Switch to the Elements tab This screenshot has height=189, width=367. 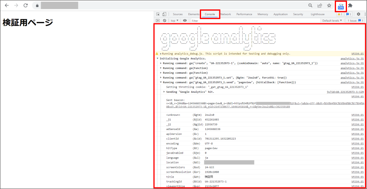pos(194,14)
